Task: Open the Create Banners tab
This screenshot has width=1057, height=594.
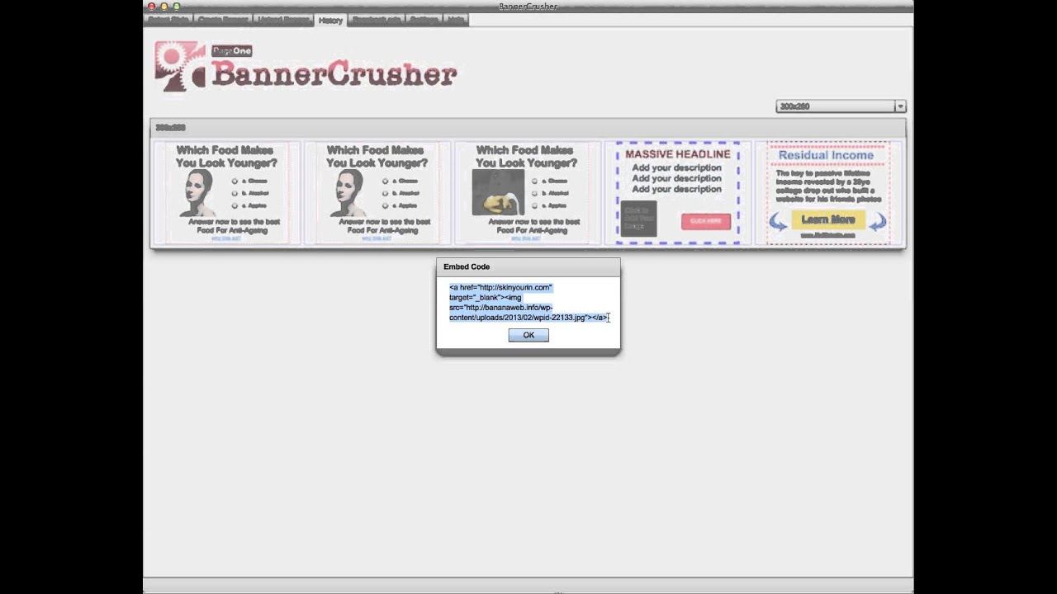Action: click(223, 20)
